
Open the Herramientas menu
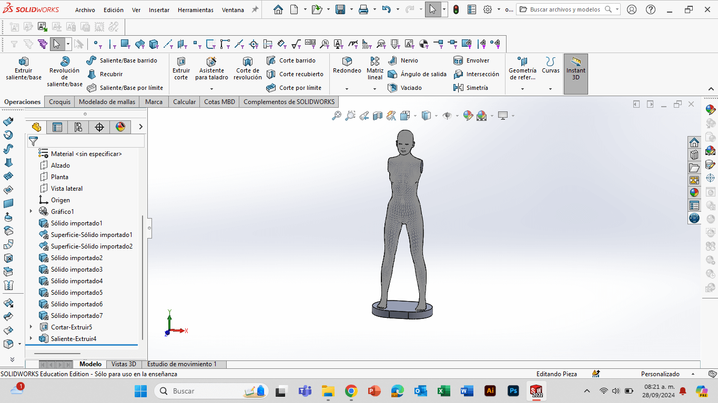coord(196,10)
